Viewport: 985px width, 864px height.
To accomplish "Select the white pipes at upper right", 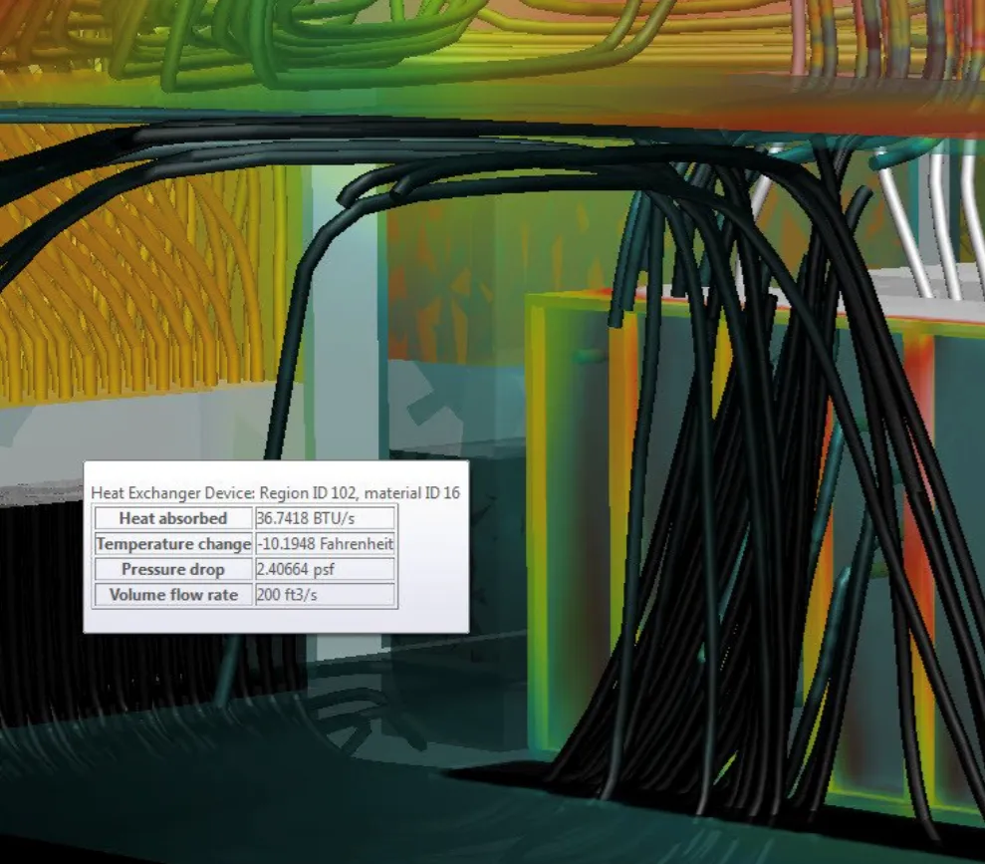I will pyautogui.click(x=926, y=219).
